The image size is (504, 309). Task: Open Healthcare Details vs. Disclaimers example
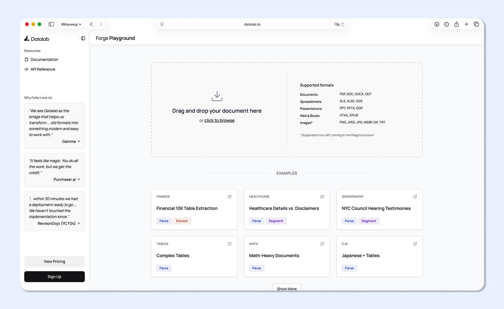pos(284,208)
